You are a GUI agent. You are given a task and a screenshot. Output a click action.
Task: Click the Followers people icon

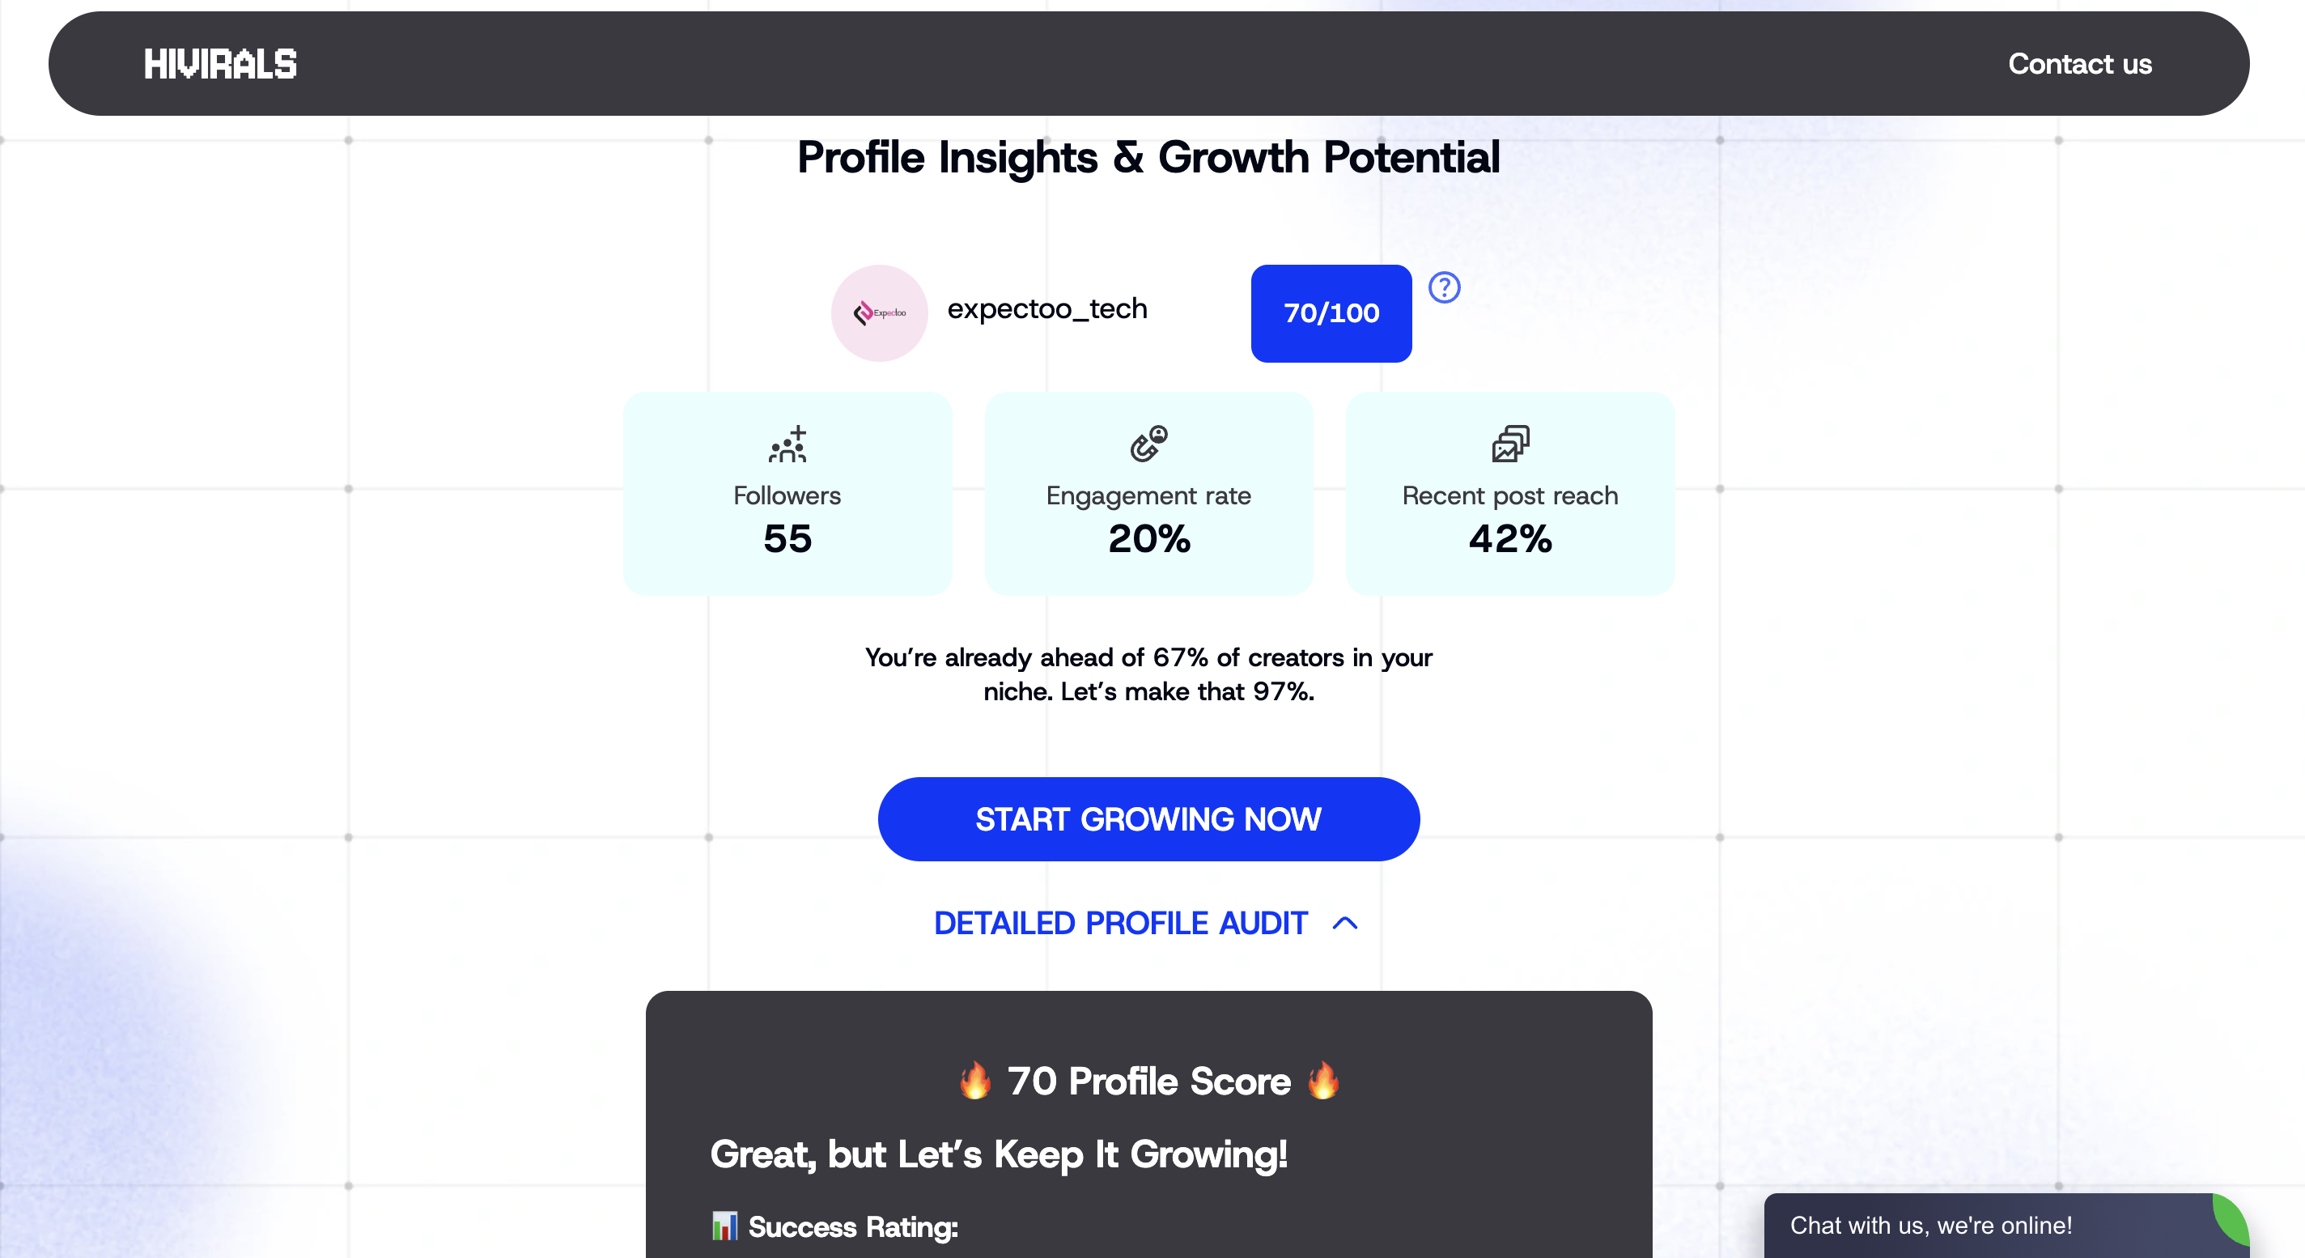pyautogui.click(x=787, y=444)
